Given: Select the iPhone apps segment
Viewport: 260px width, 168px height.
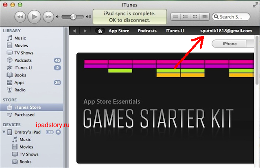Looking at the screenshot, I should (229, 44).
